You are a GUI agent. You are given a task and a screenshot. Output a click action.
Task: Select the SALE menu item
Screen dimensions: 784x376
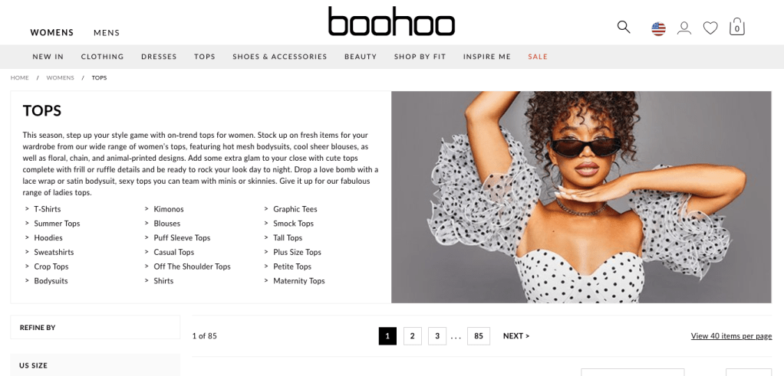(538, 57)
